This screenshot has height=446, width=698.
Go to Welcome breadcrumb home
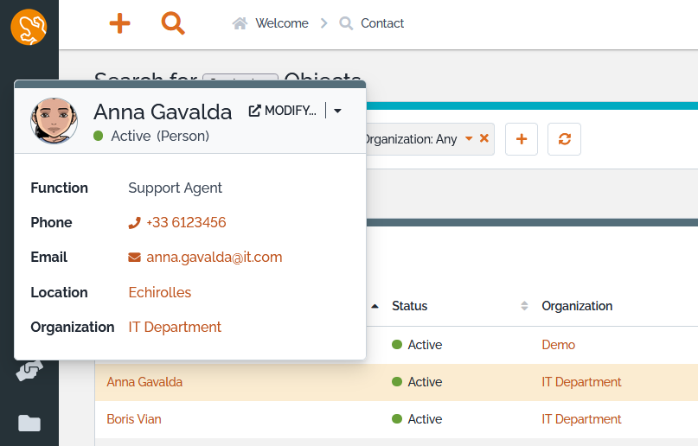coord(271,23)
